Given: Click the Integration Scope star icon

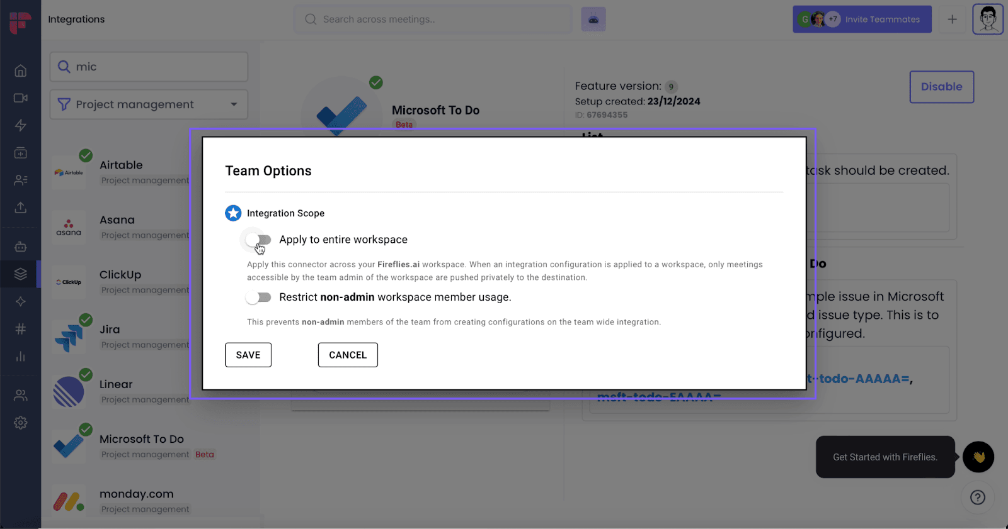Looking at the screenshot, I should (x=233, y=213).
